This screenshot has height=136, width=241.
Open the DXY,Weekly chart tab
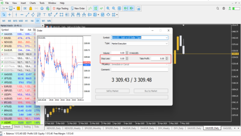click(164, 128)
